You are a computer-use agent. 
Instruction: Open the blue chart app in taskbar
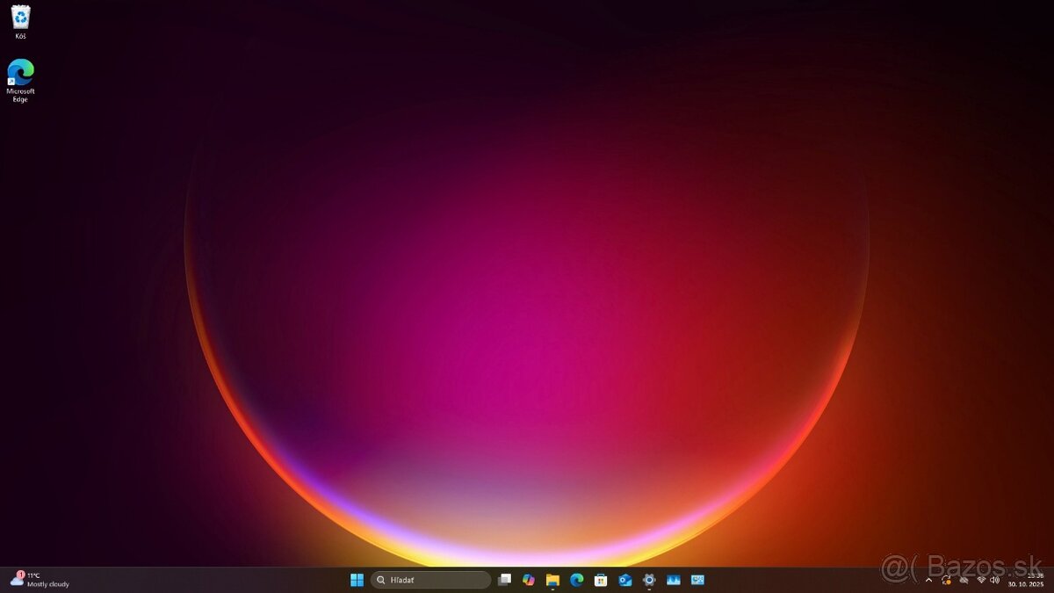(674, 580)
